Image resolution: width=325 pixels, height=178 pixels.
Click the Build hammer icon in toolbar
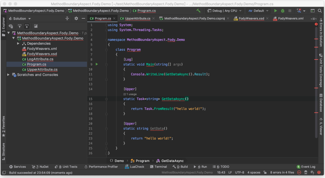[198, 10]
